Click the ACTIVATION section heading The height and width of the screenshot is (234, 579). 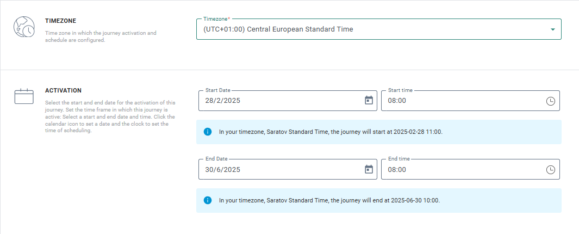[63, 90]
